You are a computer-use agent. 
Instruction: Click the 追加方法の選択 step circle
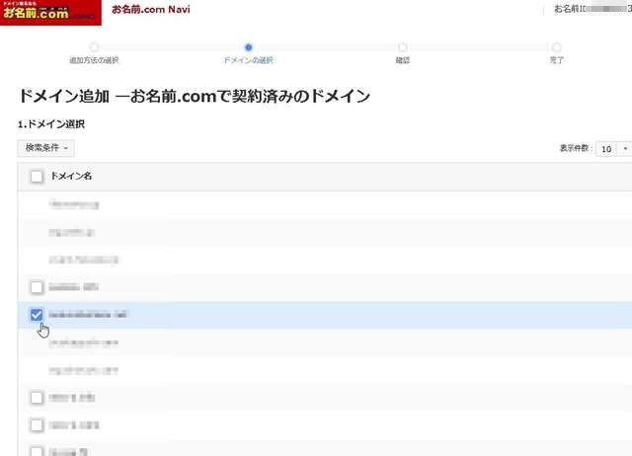[94, 46]
